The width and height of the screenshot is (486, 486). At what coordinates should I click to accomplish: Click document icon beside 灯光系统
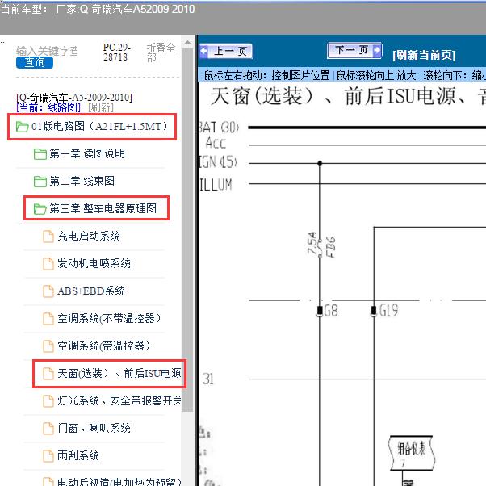(48, 401)
